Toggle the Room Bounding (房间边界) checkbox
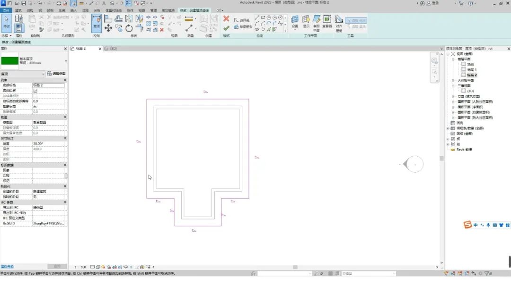Viewport: 511px width, 287px height. click(x=35, y=91)
